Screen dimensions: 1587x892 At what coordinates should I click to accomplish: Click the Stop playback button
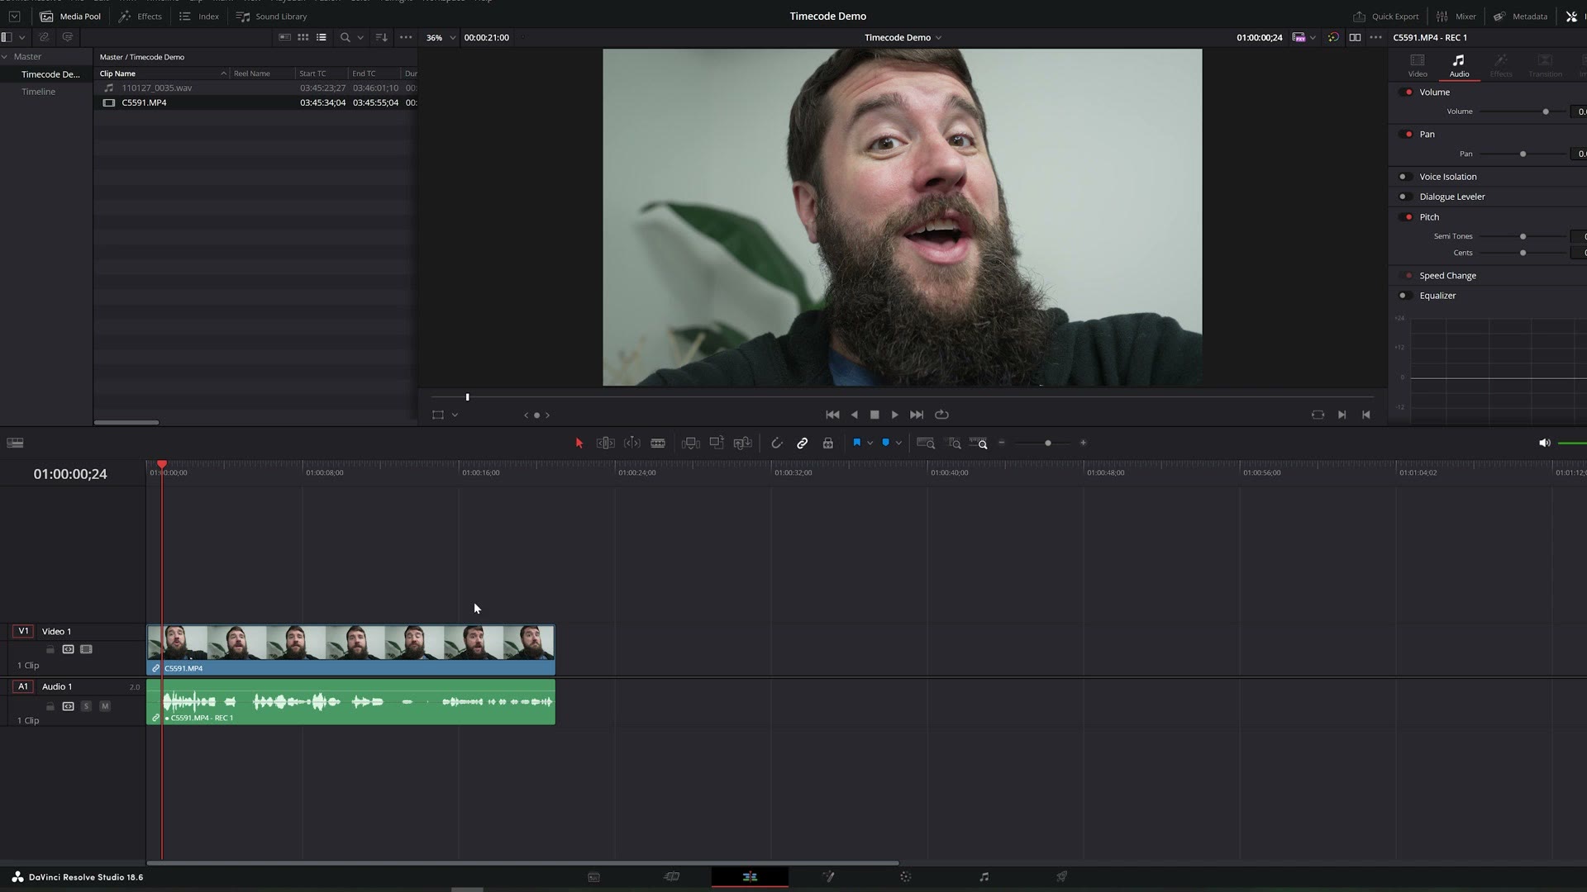(x=875, y=415)
